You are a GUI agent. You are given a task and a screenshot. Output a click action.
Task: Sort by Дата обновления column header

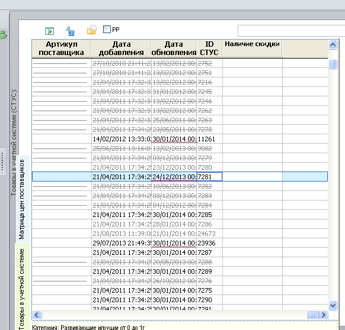click(x=174, y=48)
